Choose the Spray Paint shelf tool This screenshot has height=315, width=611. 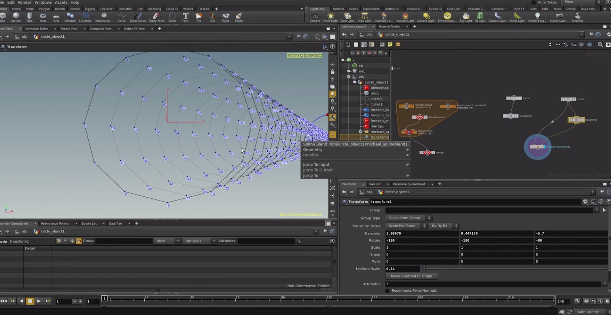coord(156,17)
